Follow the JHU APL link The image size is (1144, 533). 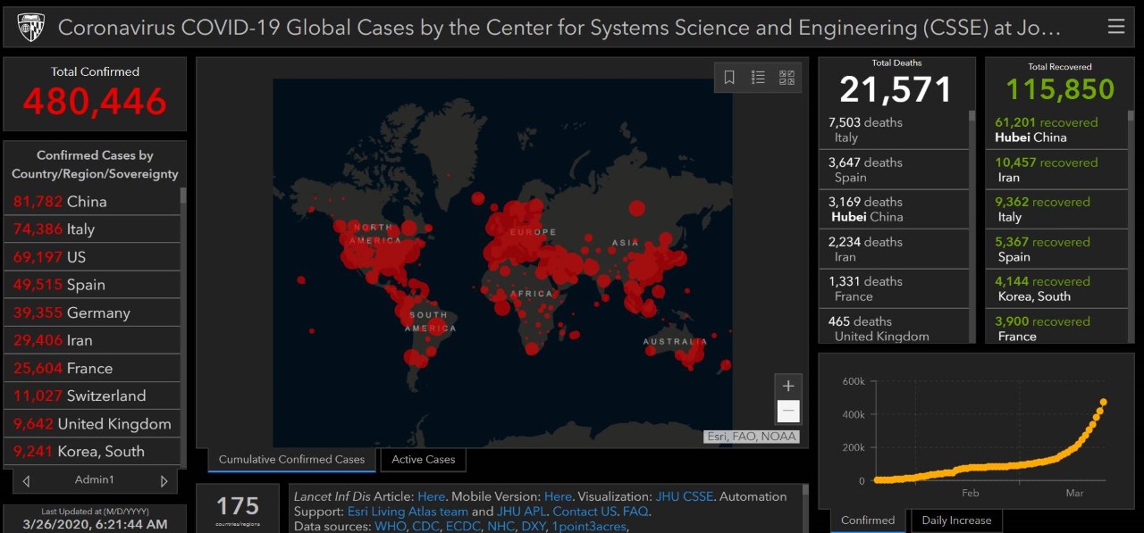tap(520, 512)
